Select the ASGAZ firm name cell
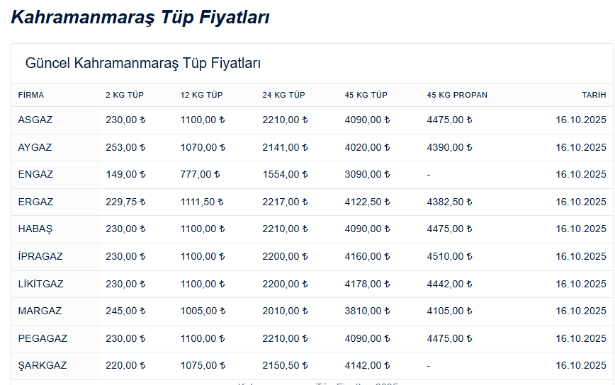 [x=35, y=120]
